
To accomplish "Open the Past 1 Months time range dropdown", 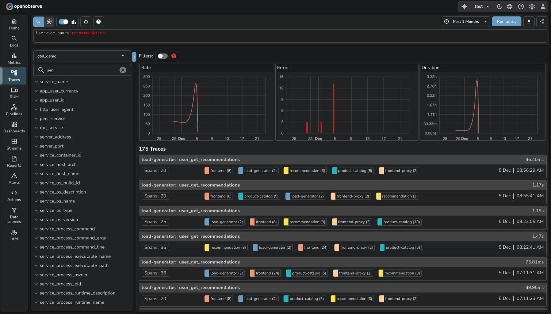I will (466, 22).
